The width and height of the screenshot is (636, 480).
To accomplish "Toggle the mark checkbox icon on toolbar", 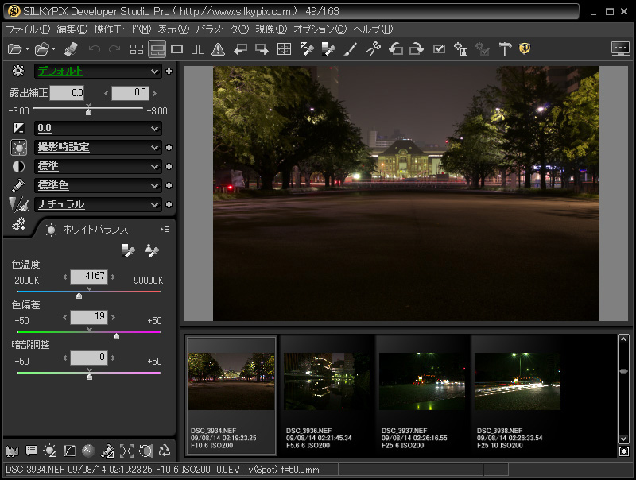I will pyautogui.click(x=437, y=48).
